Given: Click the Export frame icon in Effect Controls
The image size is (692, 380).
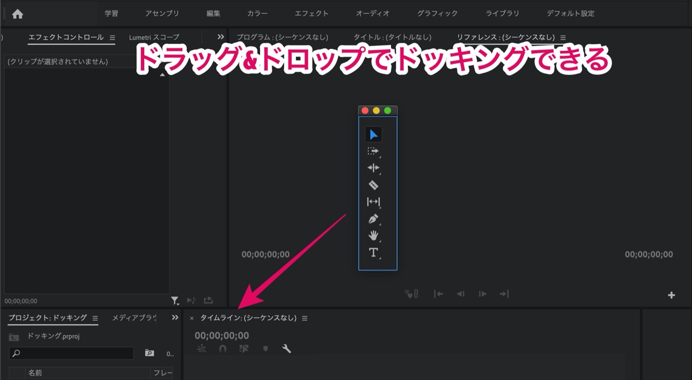Looking at the screenshot, I should 208,300.
